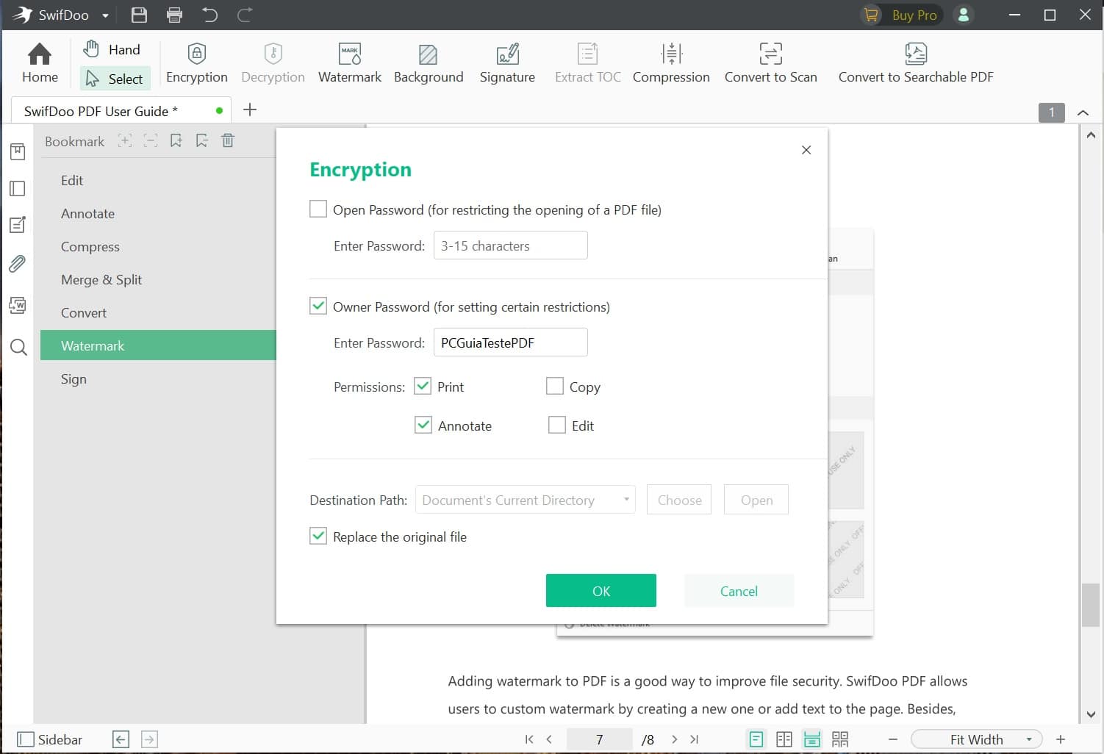This screenshot has width=1104, height=754.
Task: Uncheck Replace the original file
Action: 318,536
